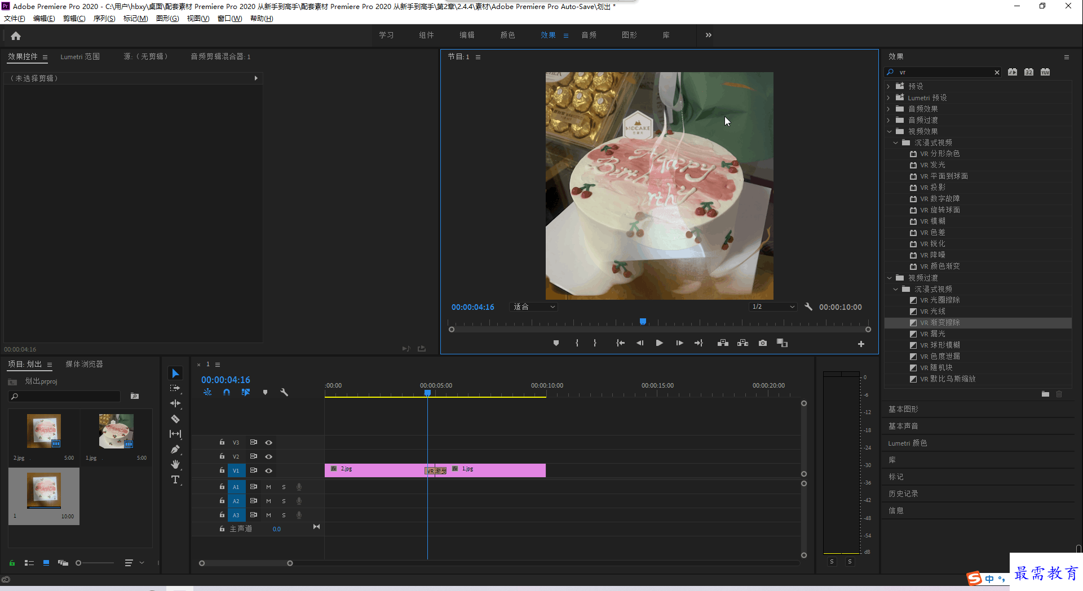
Task: Expand the 预设 folder
Action: click(x=888, y=86)
